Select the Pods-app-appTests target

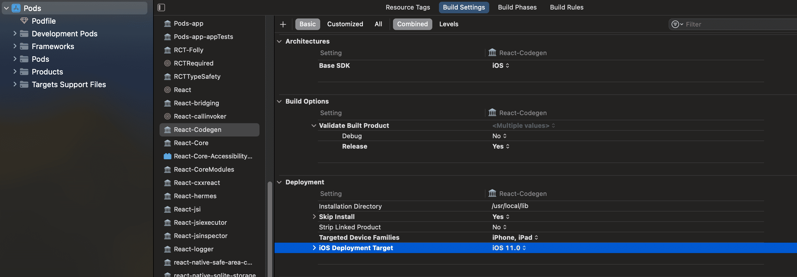(x=203, y=37)
